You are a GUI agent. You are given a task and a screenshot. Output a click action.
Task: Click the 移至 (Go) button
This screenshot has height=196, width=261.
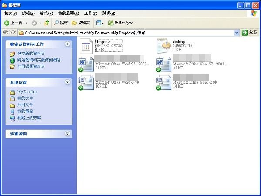click(x=249, y=33)
